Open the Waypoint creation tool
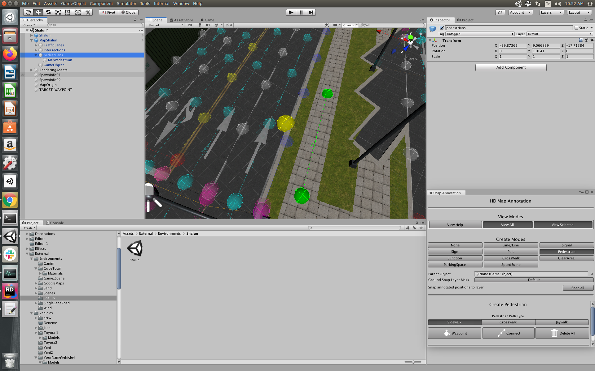Viewport: 595px width, 371px height. pos(454,333)
